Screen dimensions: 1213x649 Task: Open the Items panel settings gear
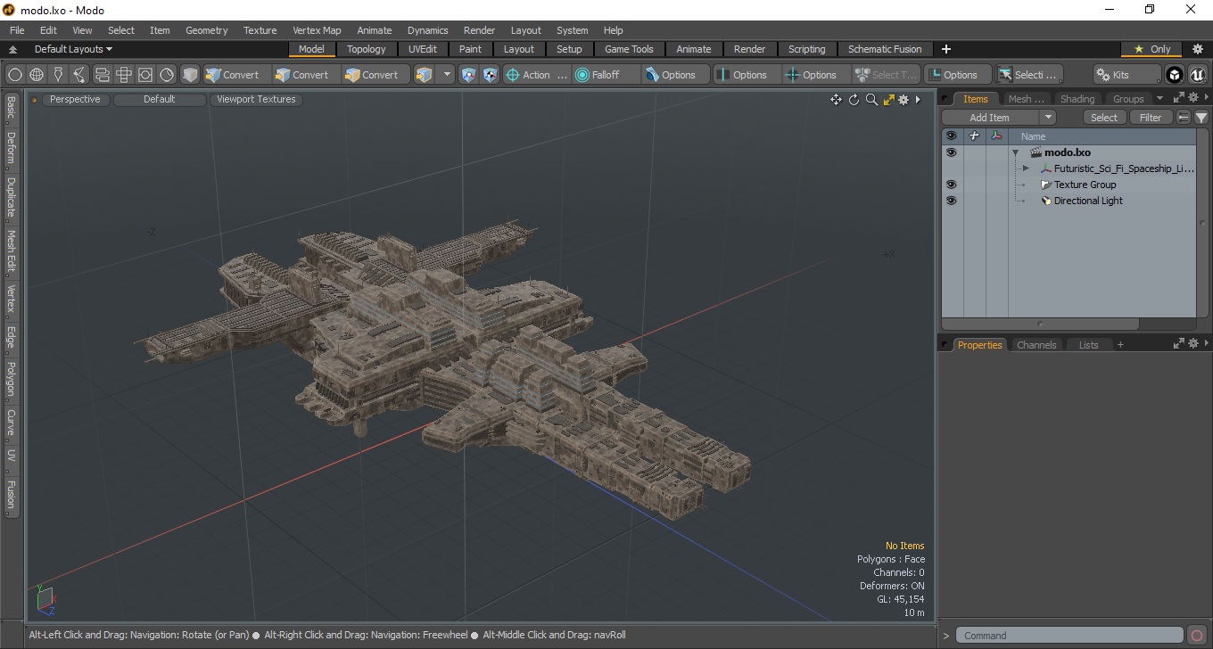(1192, 98)
